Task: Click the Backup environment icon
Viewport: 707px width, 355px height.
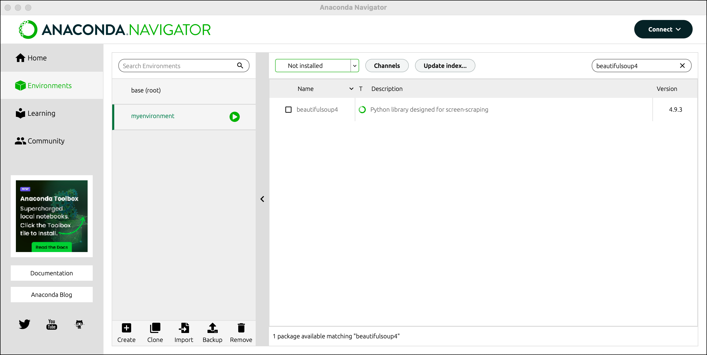Action: (212, 328)
